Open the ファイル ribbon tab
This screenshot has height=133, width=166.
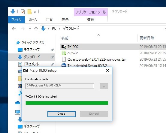click(17, 20)
